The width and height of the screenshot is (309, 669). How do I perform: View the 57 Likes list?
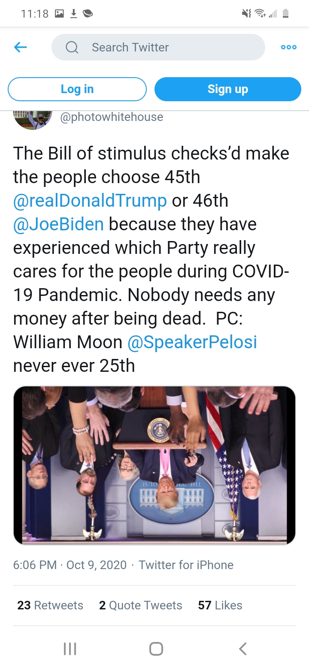pos(220,605)
